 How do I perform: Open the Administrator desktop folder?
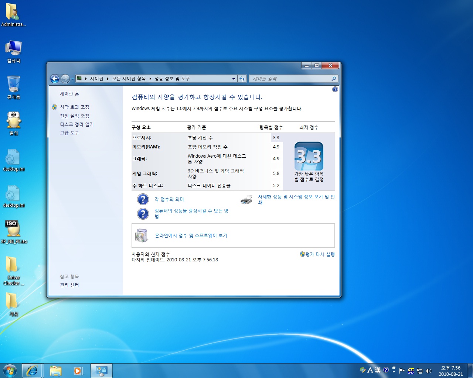point(13,15)
